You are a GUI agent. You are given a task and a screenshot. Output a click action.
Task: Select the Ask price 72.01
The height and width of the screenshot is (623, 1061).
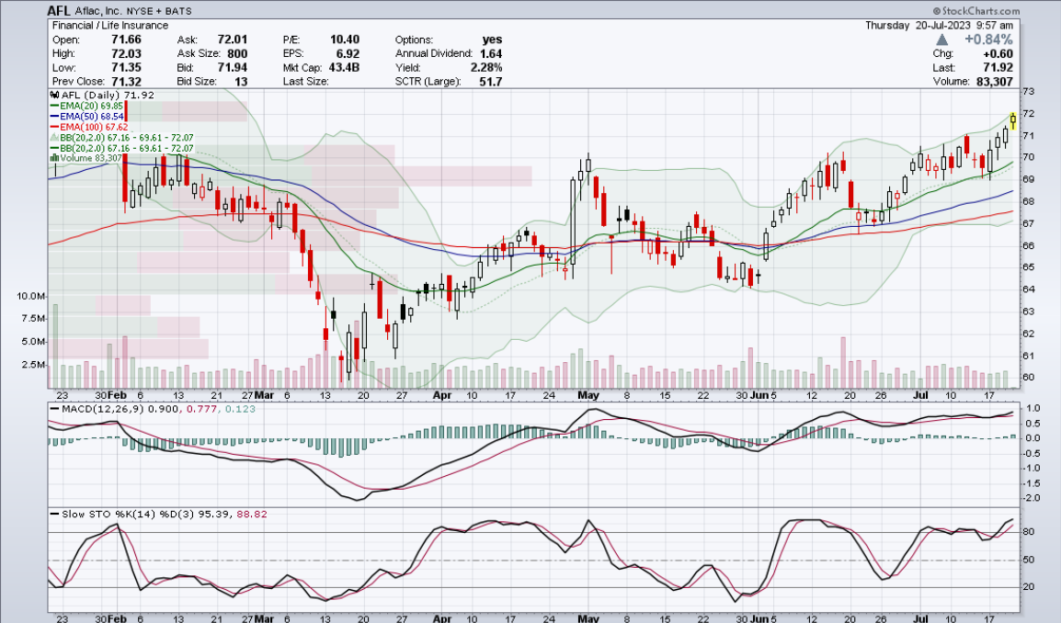point(232,40)
